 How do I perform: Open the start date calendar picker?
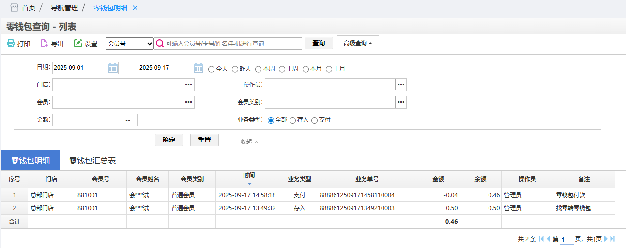tap(113, 68)
